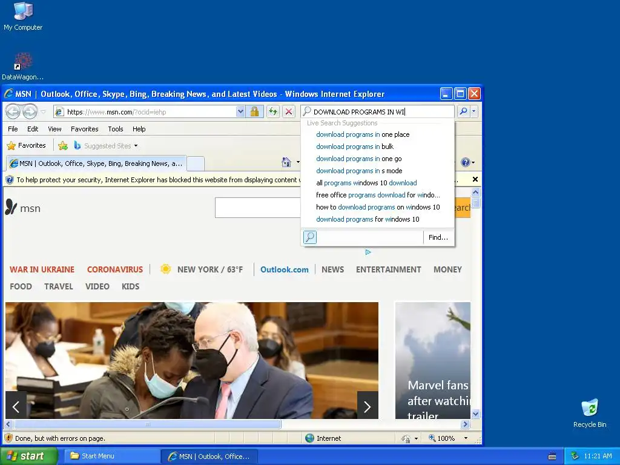
Task: Go back with the Back arrow button
Action: (13, 111)
